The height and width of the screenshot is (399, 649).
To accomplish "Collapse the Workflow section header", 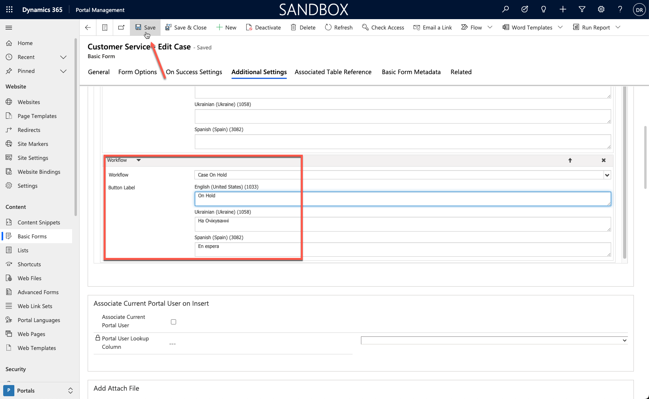I will (138, 160).
